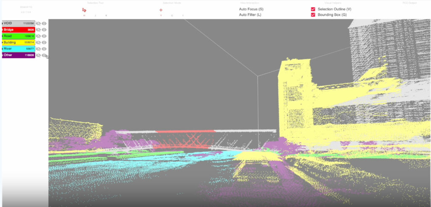
Task: Uncheck the Selection Outline (V) checkbox
Action: (313, 9)
